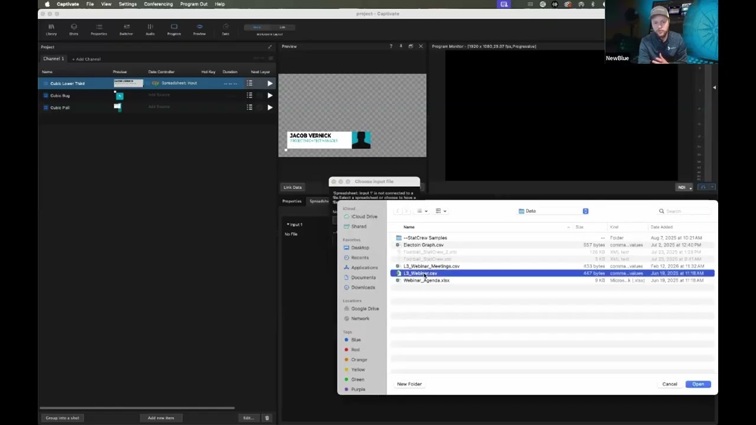The width and height of the screenshot is (756, 425).
Task: Play the Cubic Lower Third layer
Action: (x=270, y=83)
